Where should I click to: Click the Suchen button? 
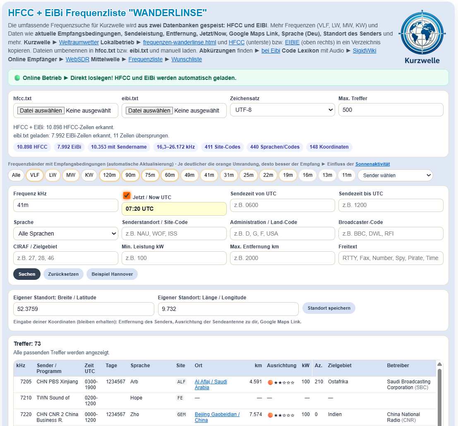pos(27,274)
